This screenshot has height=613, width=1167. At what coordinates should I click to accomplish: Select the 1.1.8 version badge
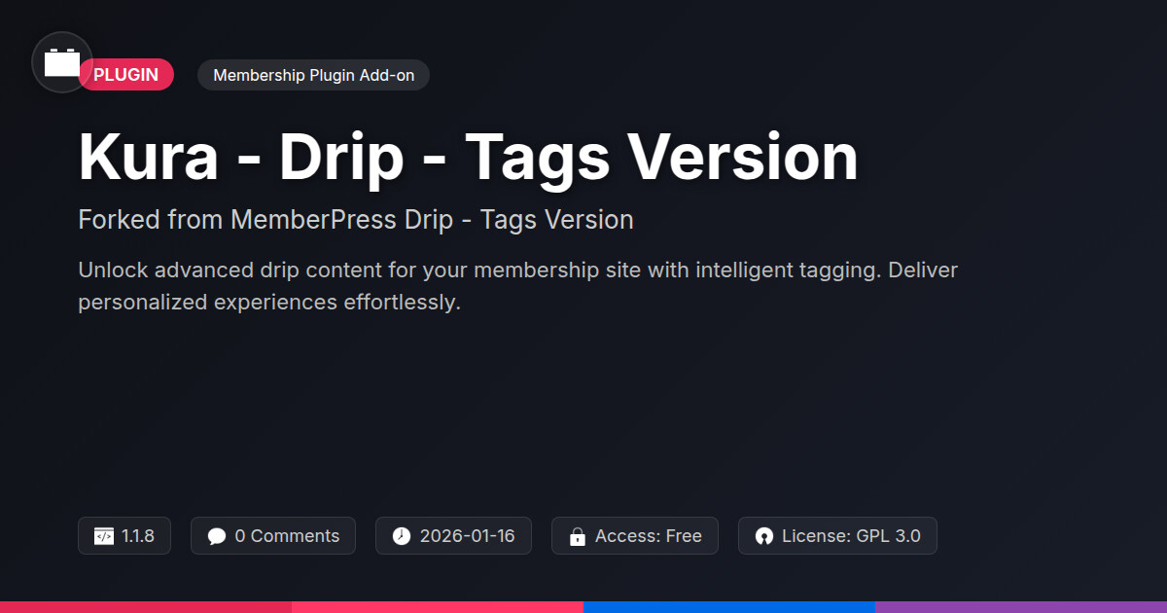click(124, 536)
